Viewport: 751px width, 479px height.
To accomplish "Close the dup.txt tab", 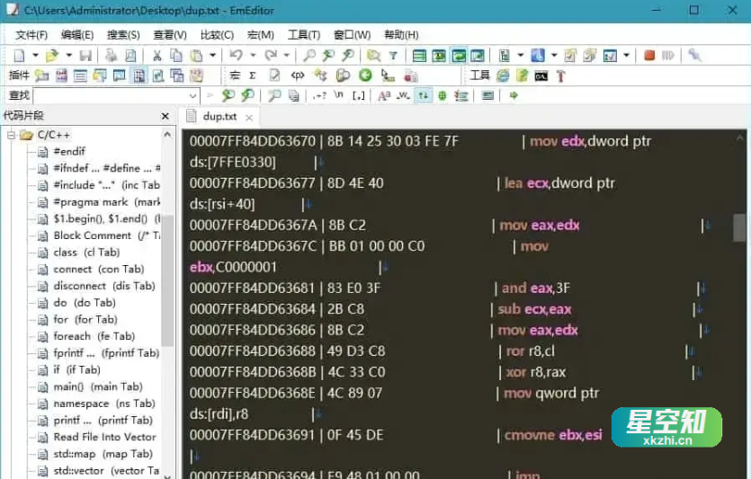I will click(x=248, y=117).
